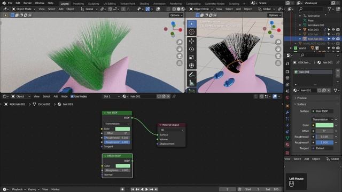Open Options dropdown in right viewport
The image size is (342, 192).
(275, 15)
